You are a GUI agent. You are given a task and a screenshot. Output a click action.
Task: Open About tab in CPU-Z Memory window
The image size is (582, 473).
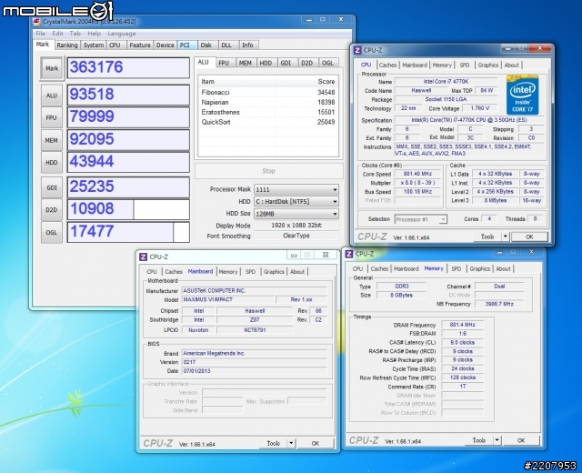click(503, 269)
